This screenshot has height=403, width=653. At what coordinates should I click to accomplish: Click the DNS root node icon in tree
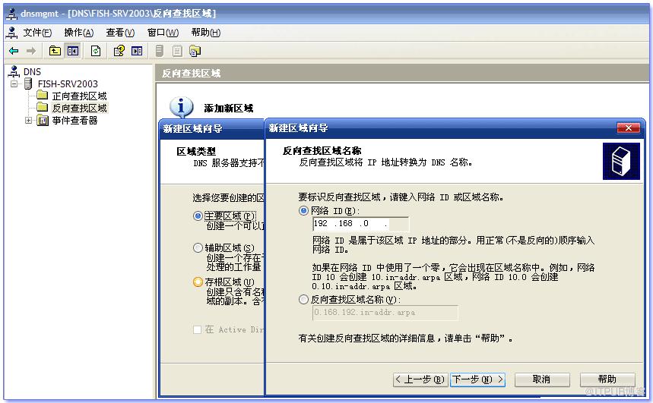(14, 71)
